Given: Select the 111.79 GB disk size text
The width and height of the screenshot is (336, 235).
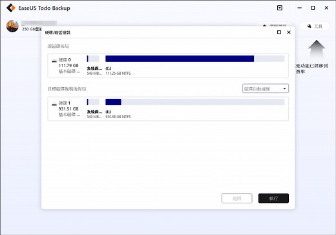Looking at the screenshot, I should 68,65.
